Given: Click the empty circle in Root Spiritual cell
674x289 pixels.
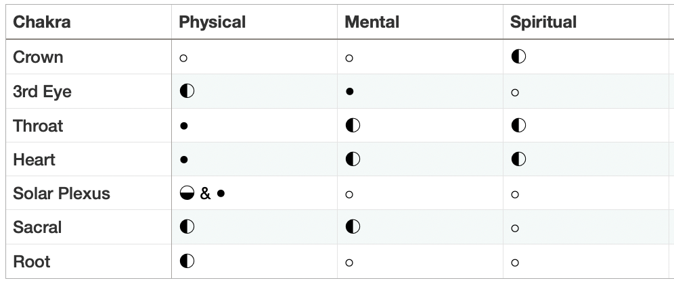Looking at the screenshot, I should click(515, 263).
